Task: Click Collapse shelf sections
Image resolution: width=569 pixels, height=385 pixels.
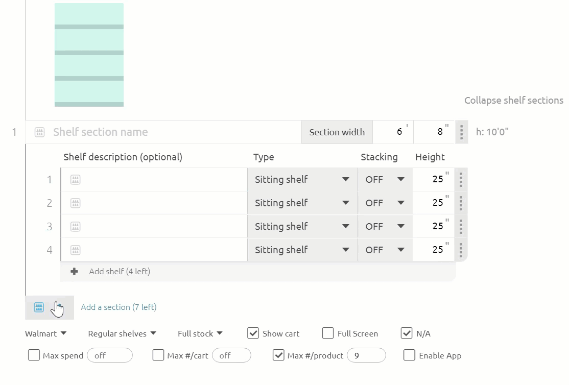Action: (x=514, y=101)
